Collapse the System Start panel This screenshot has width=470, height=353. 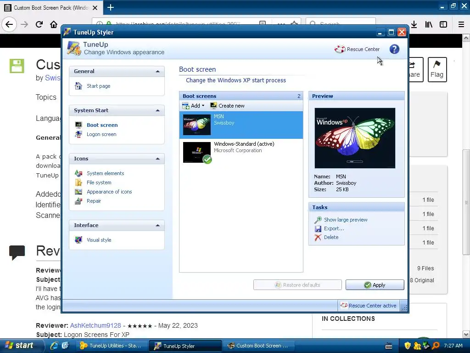click(x=158, y=110)
